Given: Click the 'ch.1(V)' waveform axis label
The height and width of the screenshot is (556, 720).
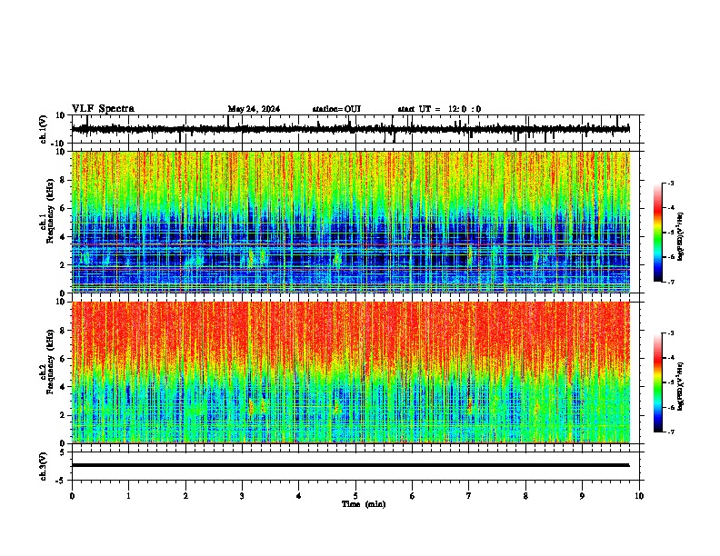Looking at the screenshot, I should [x=43, y=129].
